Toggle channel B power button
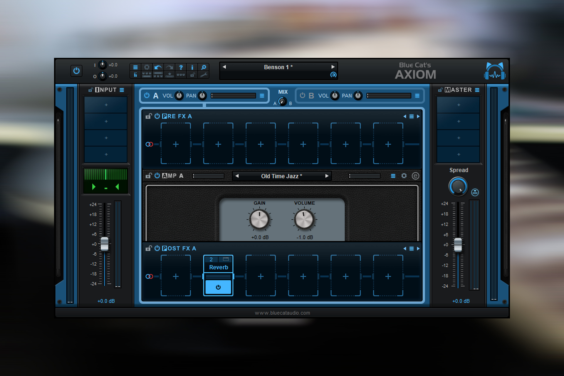Screen dimensions: 564x376 click(303, 95)
